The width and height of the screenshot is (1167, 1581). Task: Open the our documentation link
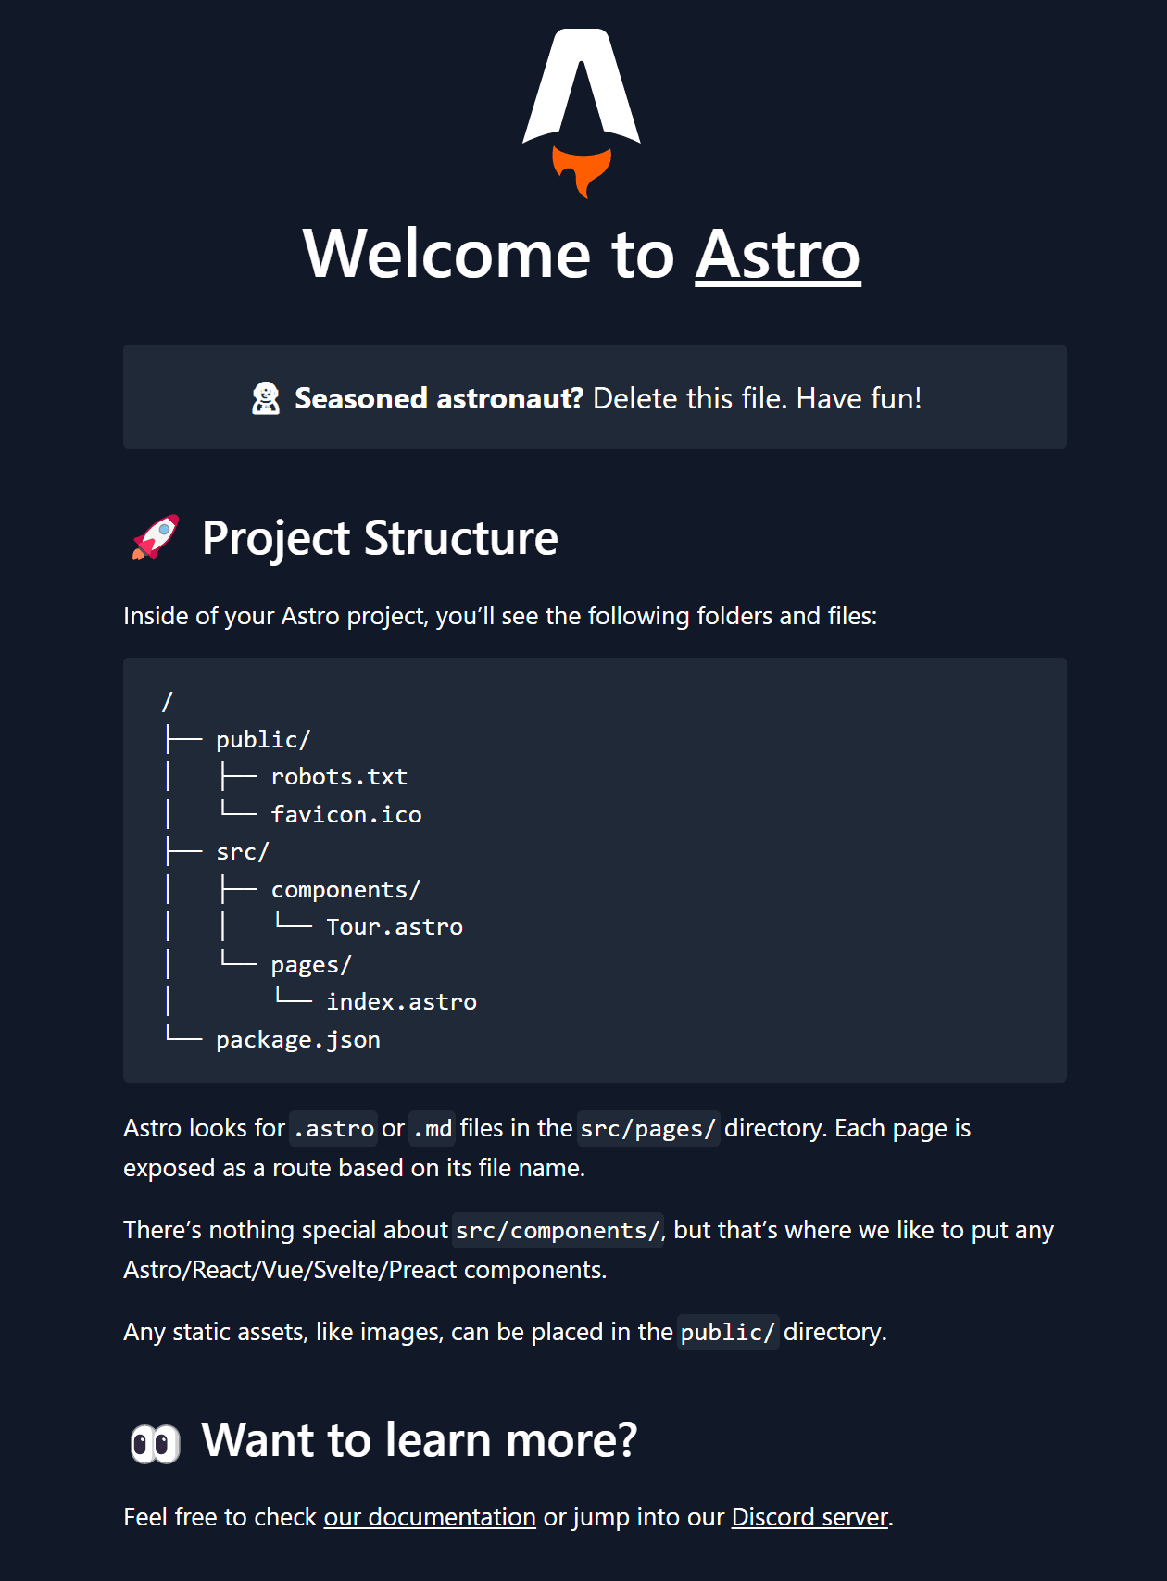429,1517
